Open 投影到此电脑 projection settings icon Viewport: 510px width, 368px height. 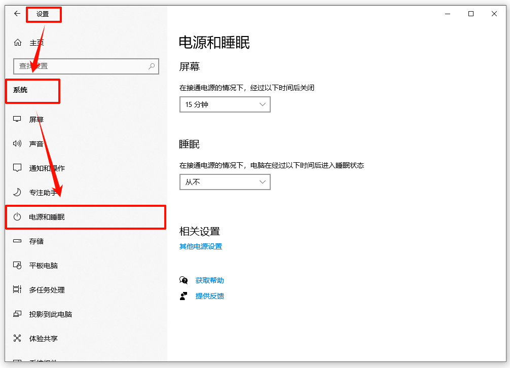tap(18, 314)
